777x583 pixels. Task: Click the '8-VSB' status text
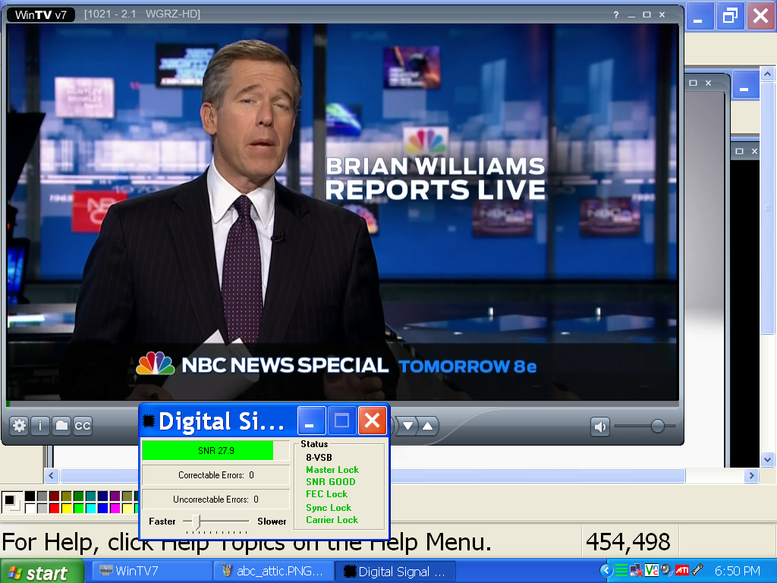click(x=319, y=457)
